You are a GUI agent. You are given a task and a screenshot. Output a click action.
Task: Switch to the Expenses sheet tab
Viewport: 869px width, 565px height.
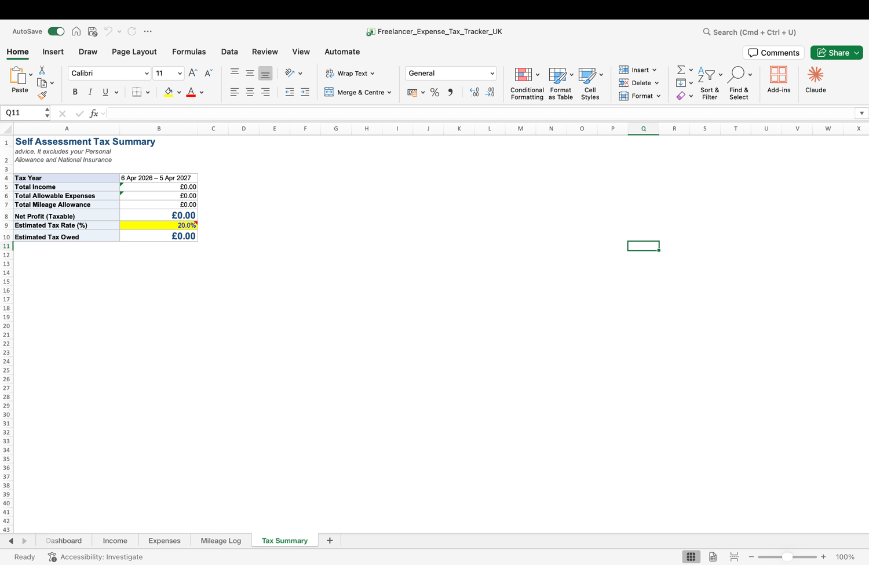coord(165,541)
